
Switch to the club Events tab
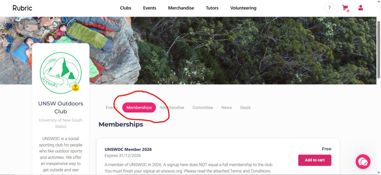(x=112, y=108)
